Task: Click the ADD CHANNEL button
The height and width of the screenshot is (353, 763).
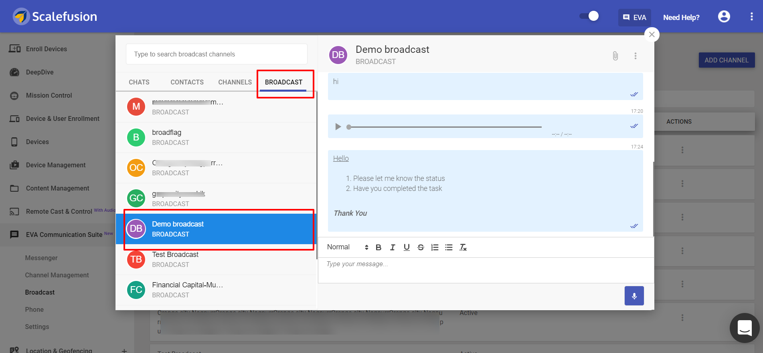Action: (727, 60)
